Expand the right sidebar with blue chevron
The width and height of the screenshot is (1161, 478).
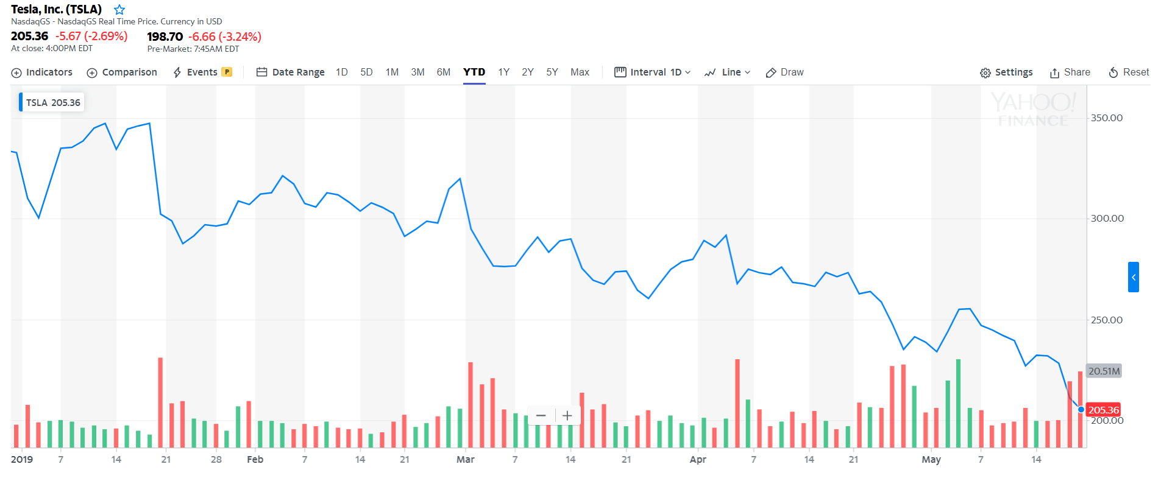[x=1133, y=276]
